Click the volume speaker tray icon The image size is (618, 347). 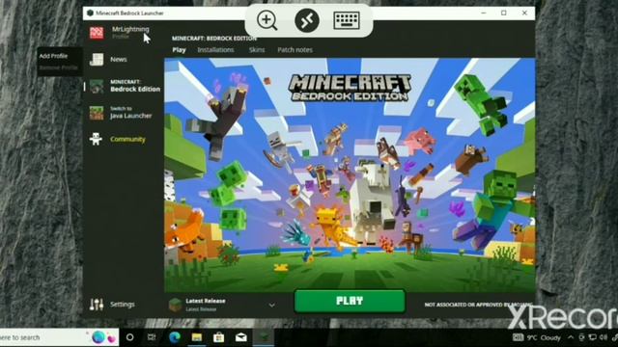[x=603, y=337]
